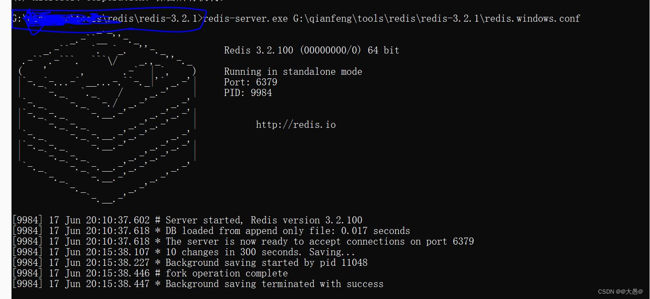Click '10 changes in 300 seconds' log line
The height and width of the screenshot is (299, 650).
[184, 252]
